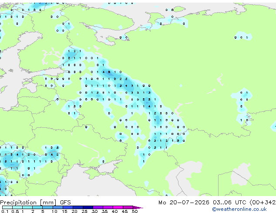Click the '0.1' legend scale label
This screenshot has width=276, height=213.
coord(5,211)
